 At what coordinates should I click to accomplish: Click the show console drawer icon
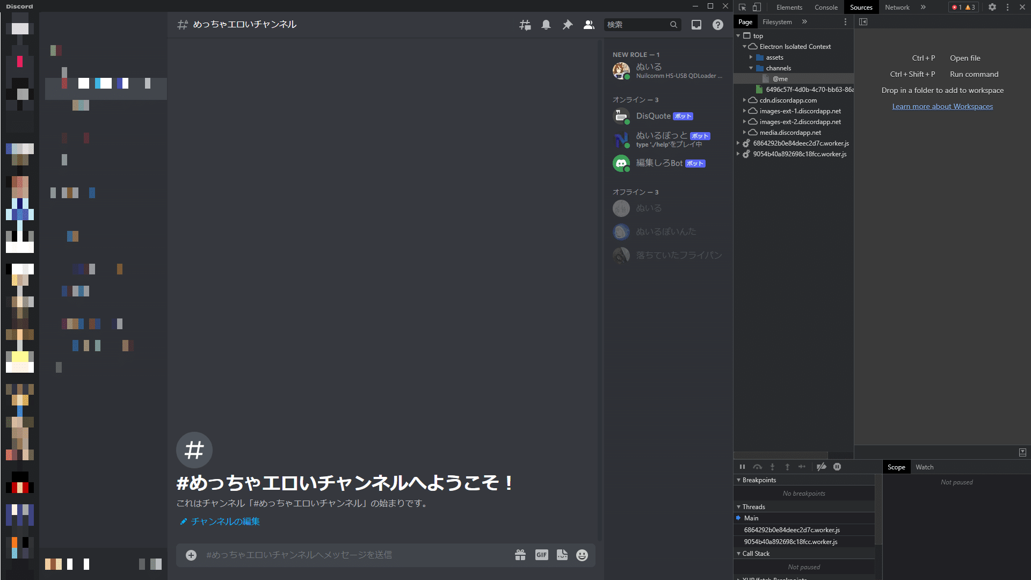coord(1022,452)
